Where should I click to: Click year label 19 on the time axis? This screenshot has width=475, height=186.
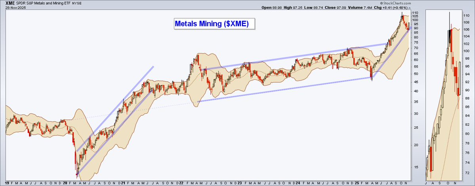coord(8,183)
